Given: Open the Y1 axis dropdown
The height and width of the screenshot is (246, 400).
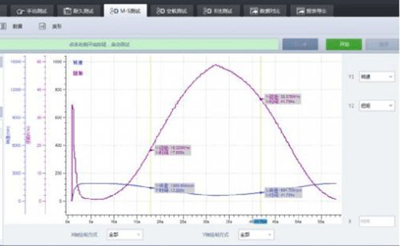Looking at the screenshot, I should point(377,76).
